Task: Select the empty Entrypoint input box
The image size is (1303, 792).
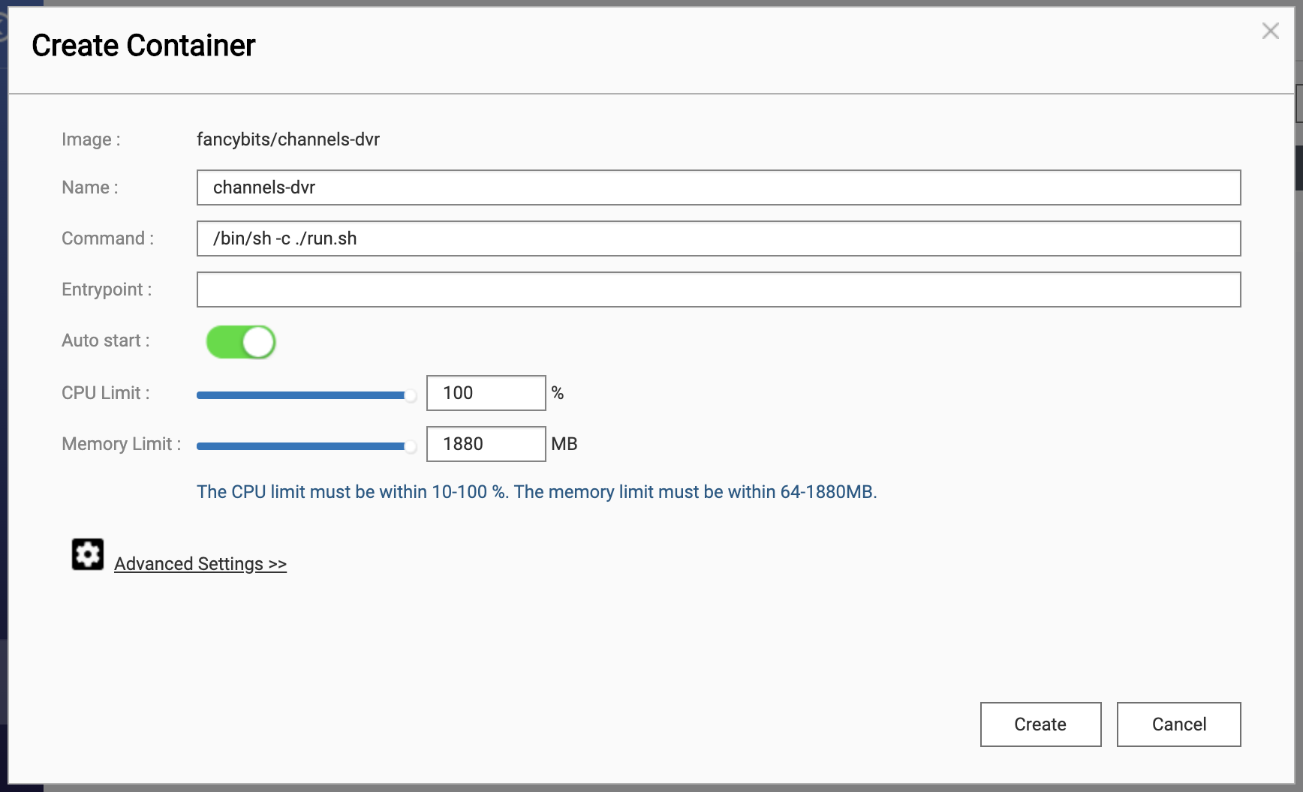Action: tap(718, 289)
